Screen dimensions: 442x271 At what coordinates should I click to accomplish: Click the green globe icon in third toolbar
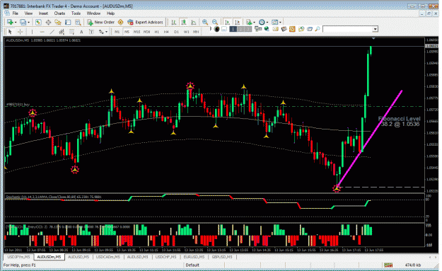pos(267,29)
